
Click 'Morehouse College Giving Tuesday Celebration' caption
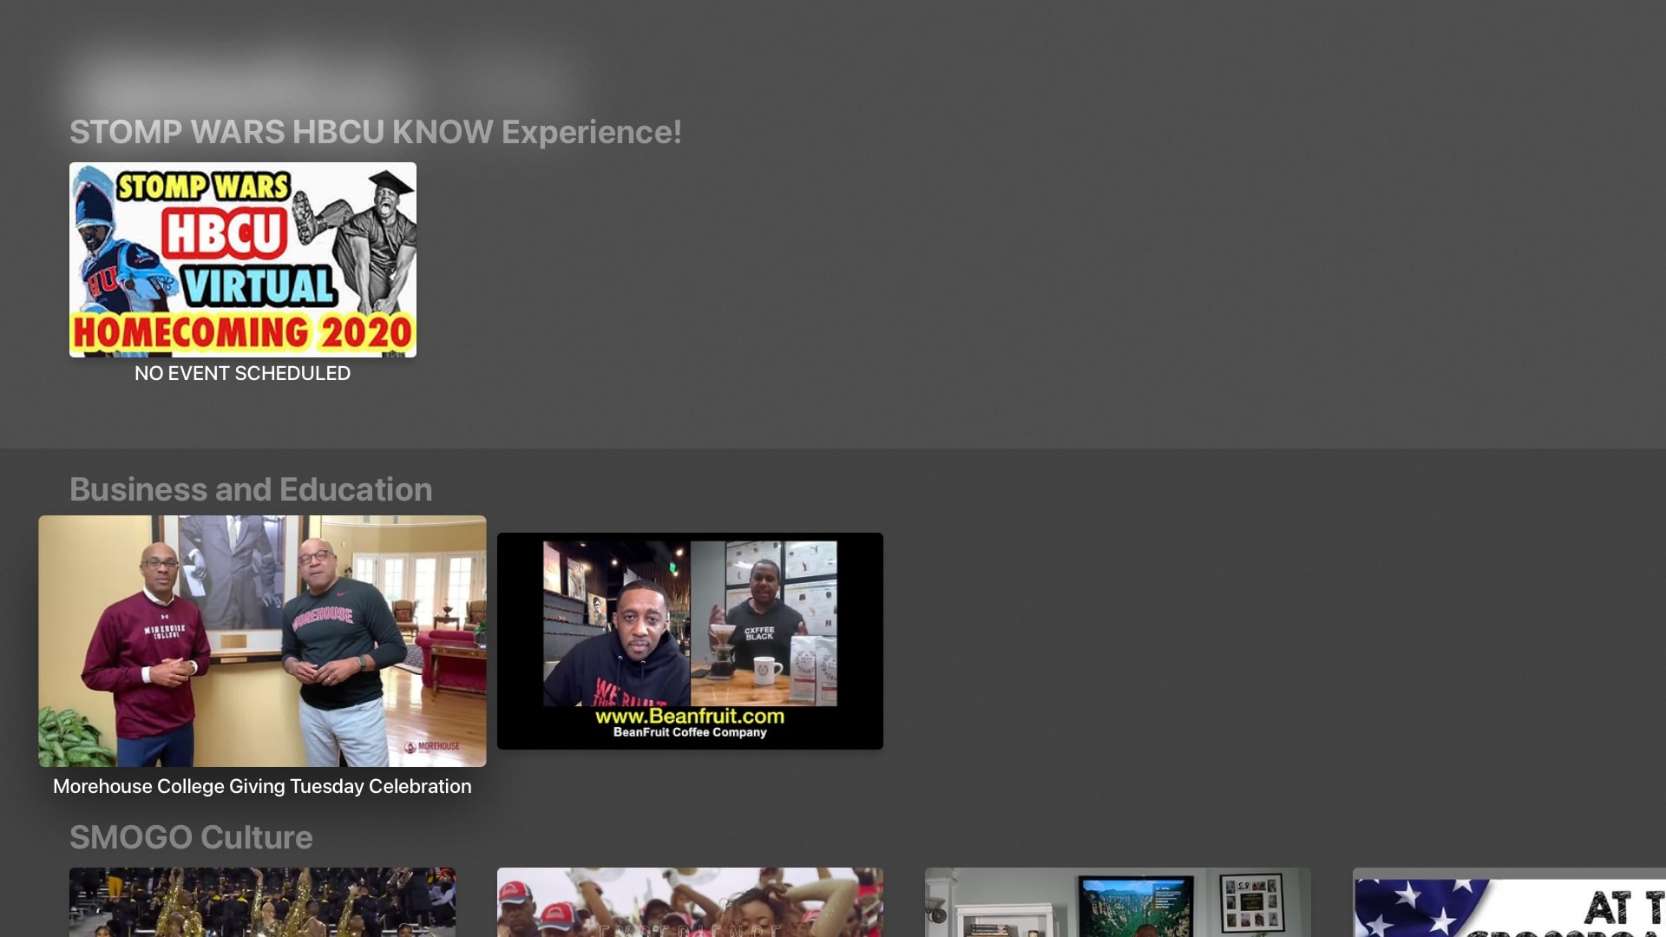coord(262,786)
